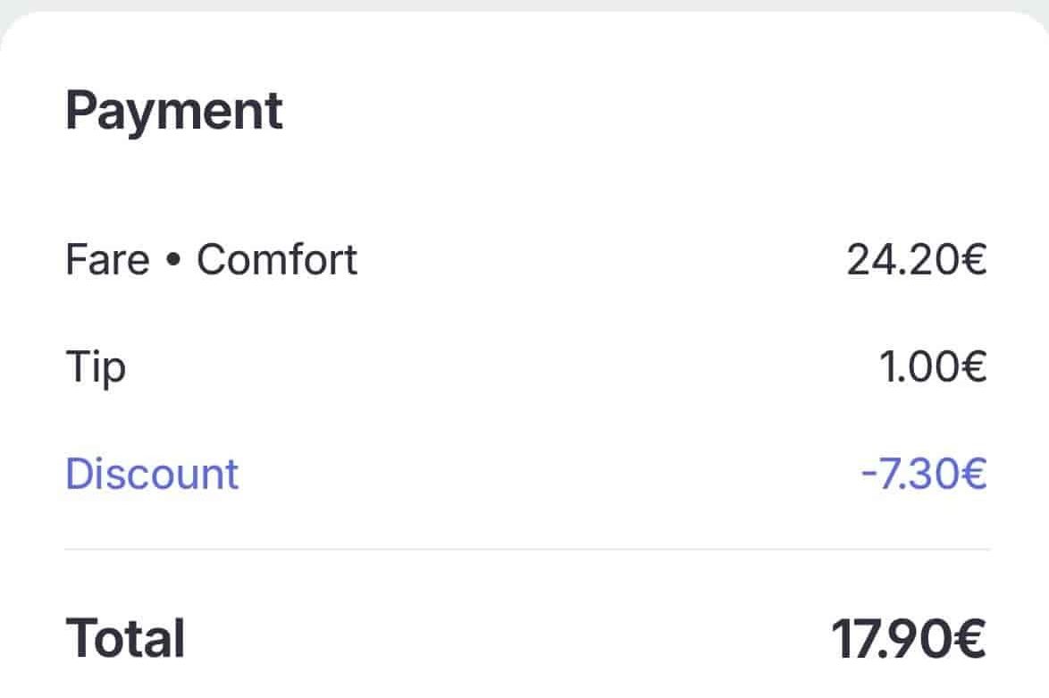Select the Fare • Comfort row label
The width and height of the screenshot is (1049, 698).
212,260
